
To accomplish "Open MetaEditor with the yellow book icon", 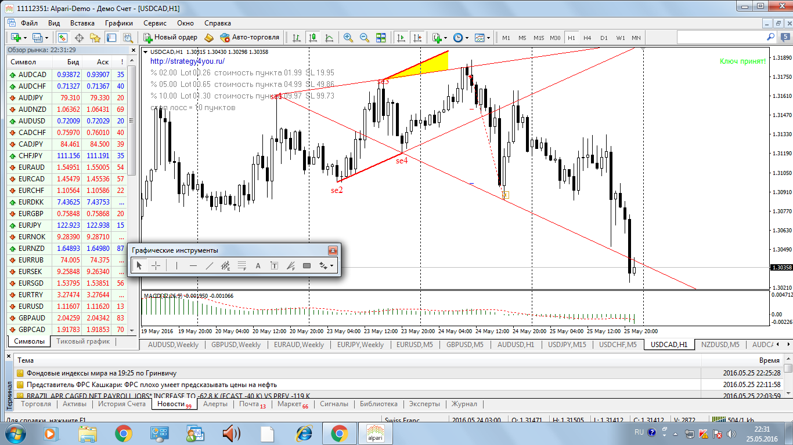I will [x=210, y=38].
